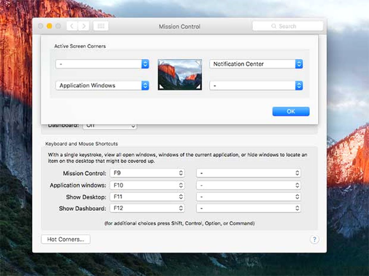Click the back navigation arrow in the toolbar

point(72,26)
